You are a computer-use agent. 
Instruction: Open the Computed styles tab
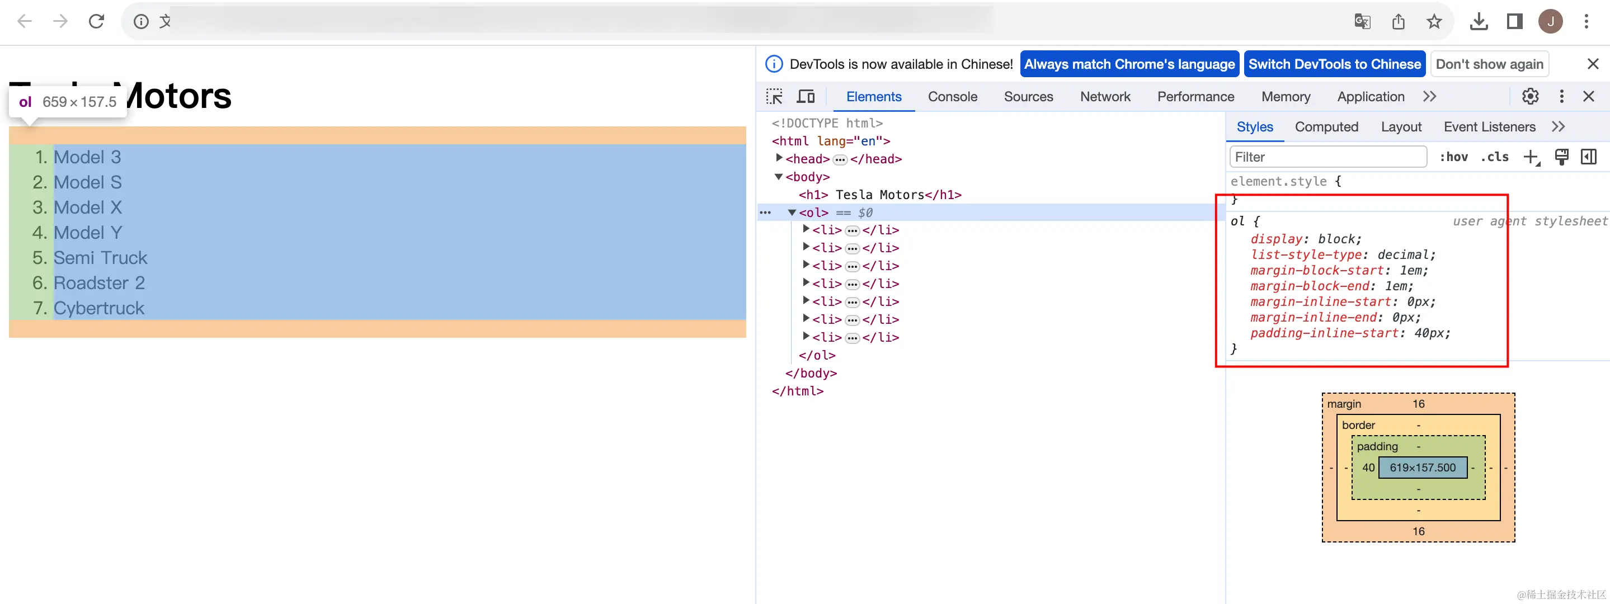[x=1326, y=127]
